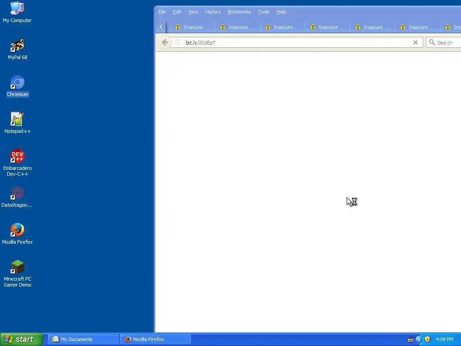Viewport: 461px width, 346px height.
Task: Click the keyboard icon in system tray
Action: click(x=411, y=340)
